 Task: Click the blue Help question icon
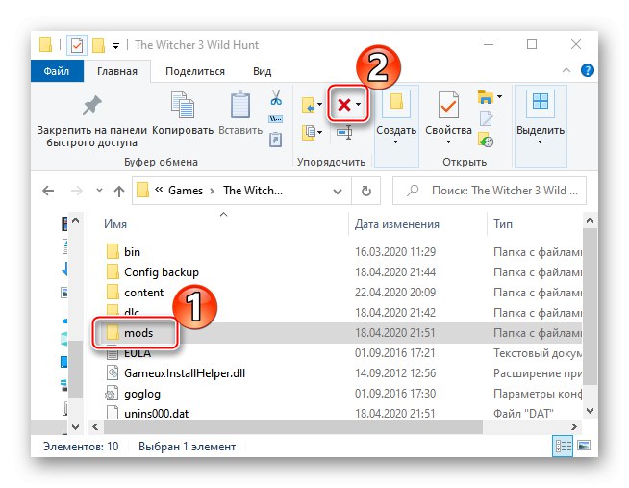coord(588,70)
